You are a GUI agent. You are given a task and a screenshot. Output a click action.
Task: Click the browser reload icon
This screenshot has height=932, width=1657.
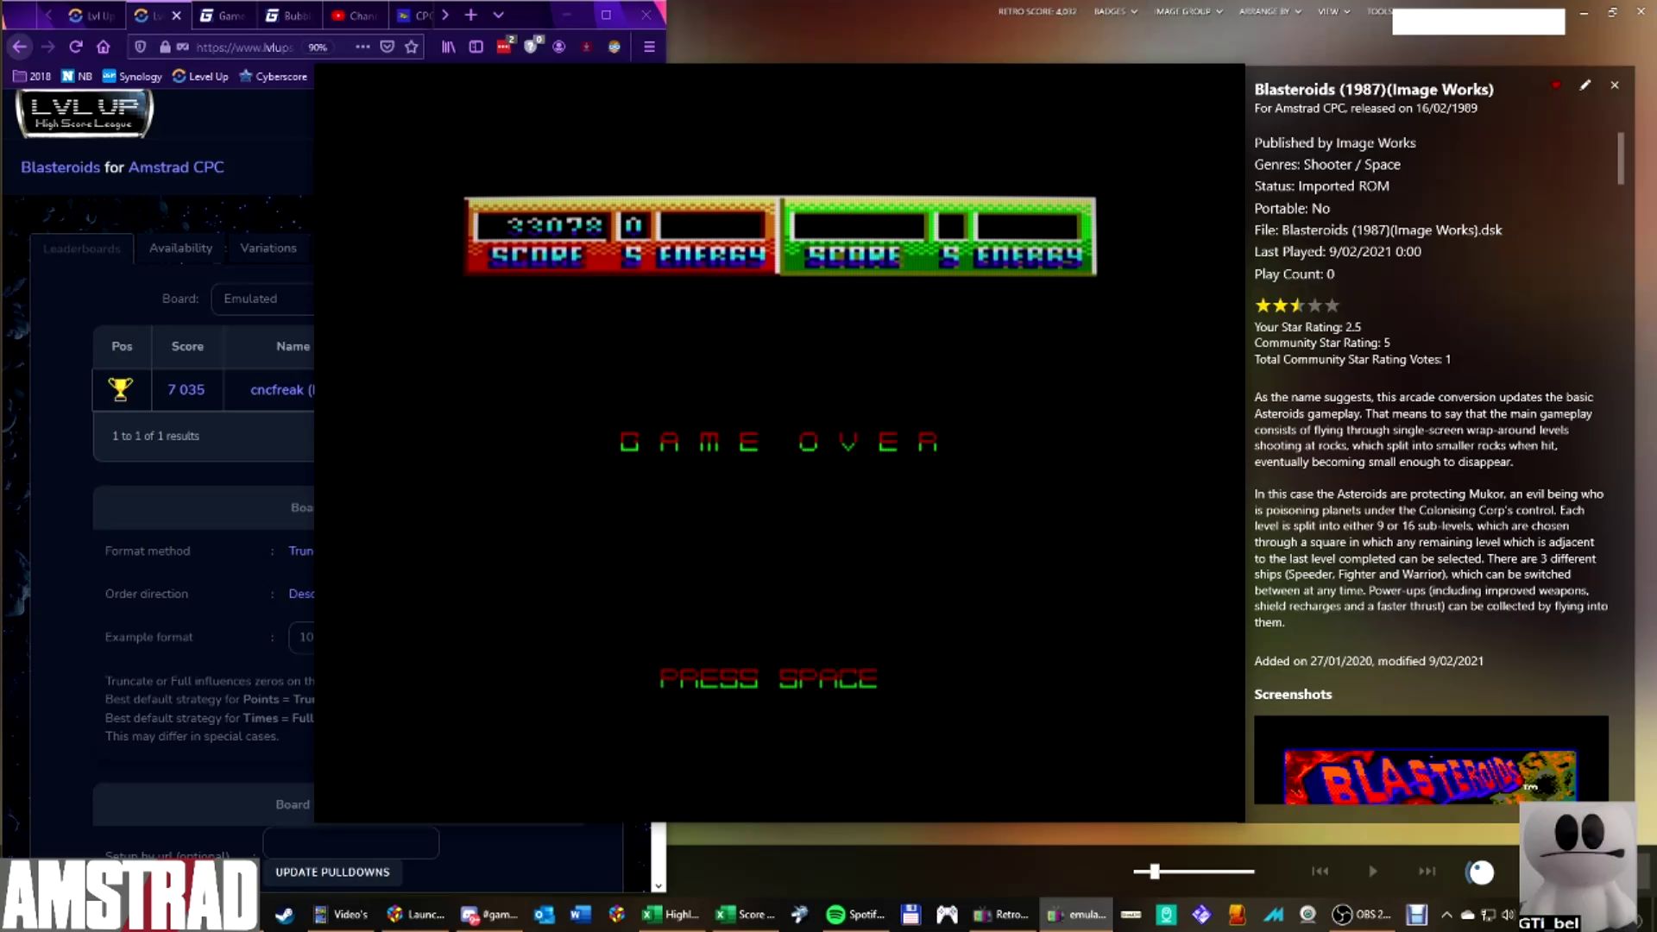click(76, 47)
